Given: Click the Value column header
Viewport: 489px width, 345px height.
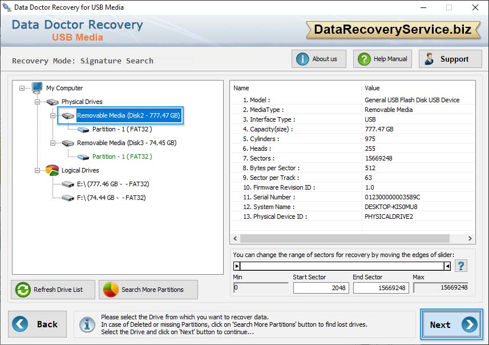Looking at the screenshot, I should [x=372, y=89].
